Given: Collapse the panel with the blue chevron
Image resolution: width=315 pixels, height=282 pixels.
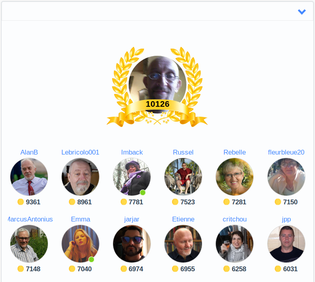Looking at the screenshot, I should (301, 12).
